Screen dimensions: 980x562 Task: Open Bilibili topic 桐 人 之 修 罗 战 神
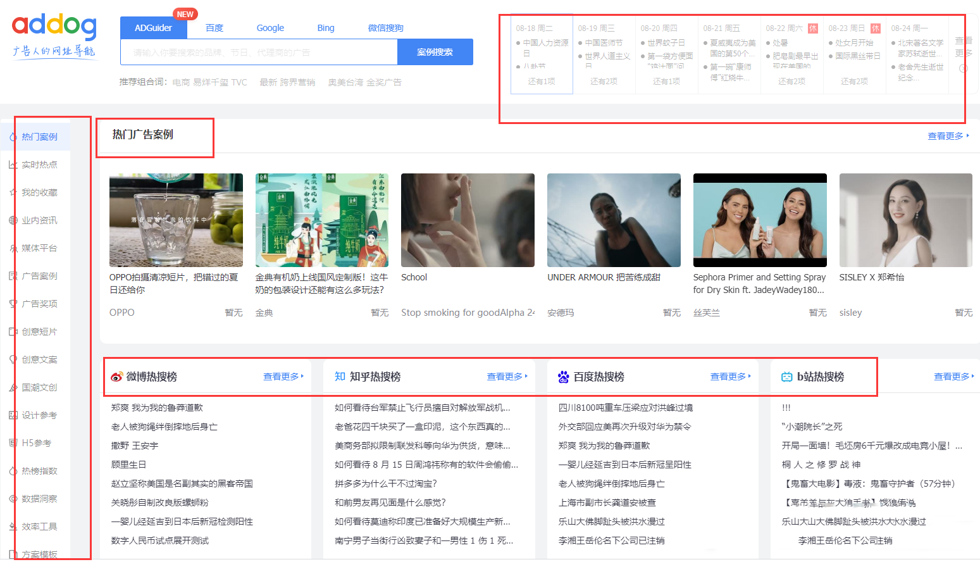click(821, 465)
